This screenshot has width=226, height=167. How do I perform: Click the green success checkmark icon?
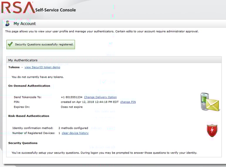click(x=11, y=44)
